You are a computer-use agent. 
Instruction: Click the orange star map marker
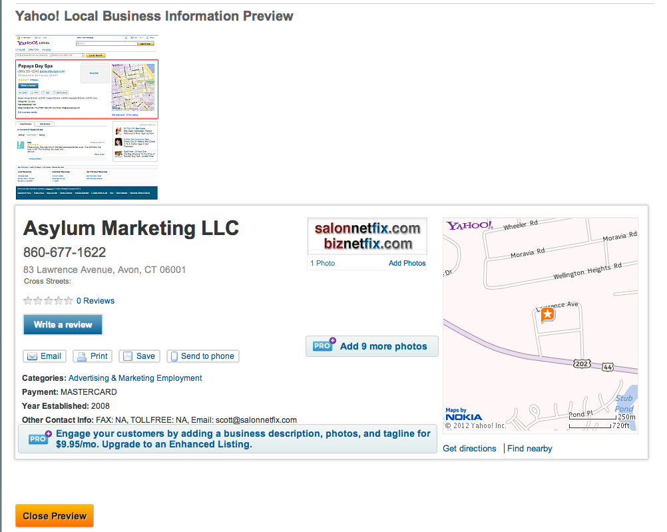(x=547, y=314)
